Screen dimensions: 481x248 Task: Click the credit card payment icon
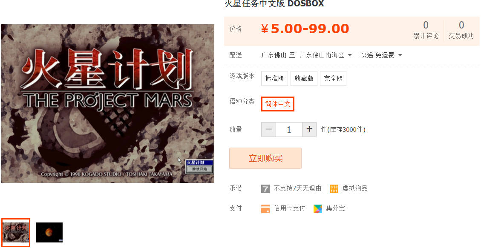pyautogui.click(x=265, y=209)
